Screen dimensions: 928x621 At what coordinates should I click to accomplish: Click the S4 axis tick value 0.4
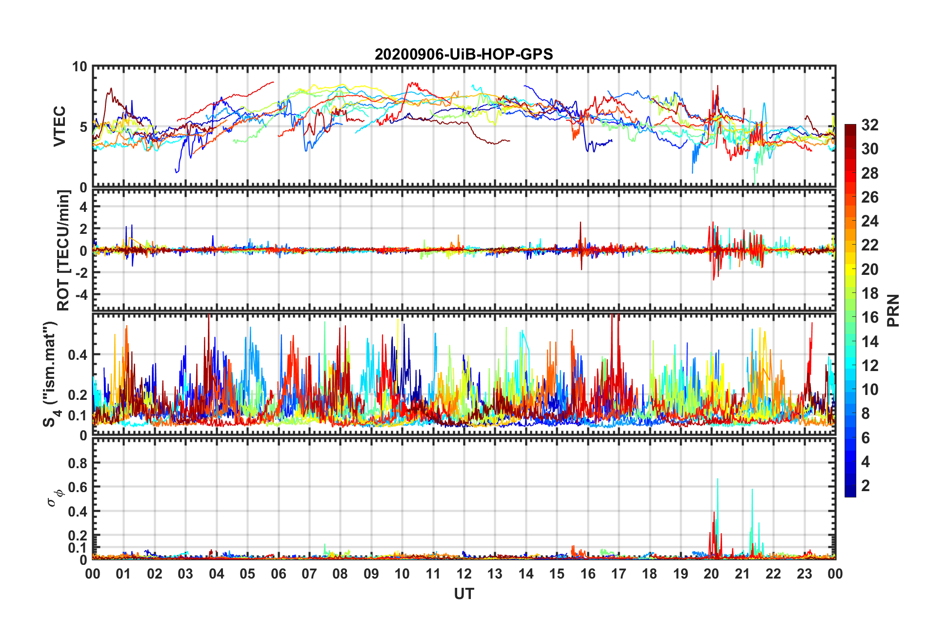(x=78, y=355)
